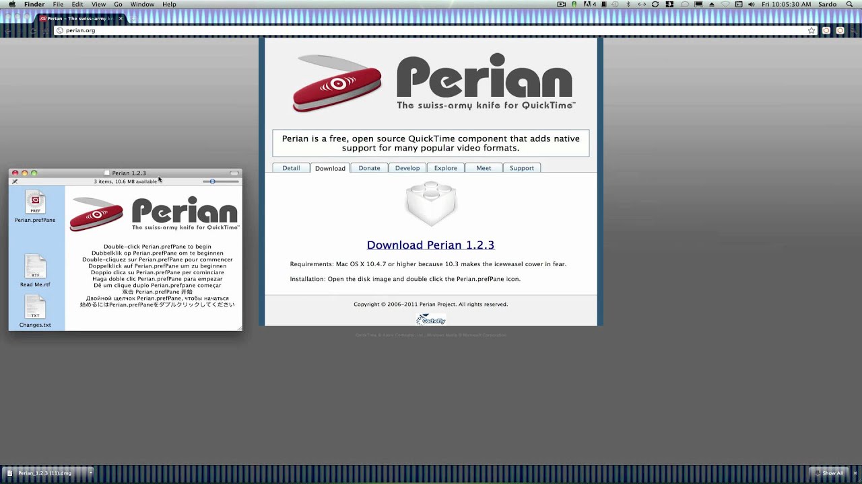Adjust the icon size slider in Finder window
Viewport: 862px width, 484px height.
point(221,182)
